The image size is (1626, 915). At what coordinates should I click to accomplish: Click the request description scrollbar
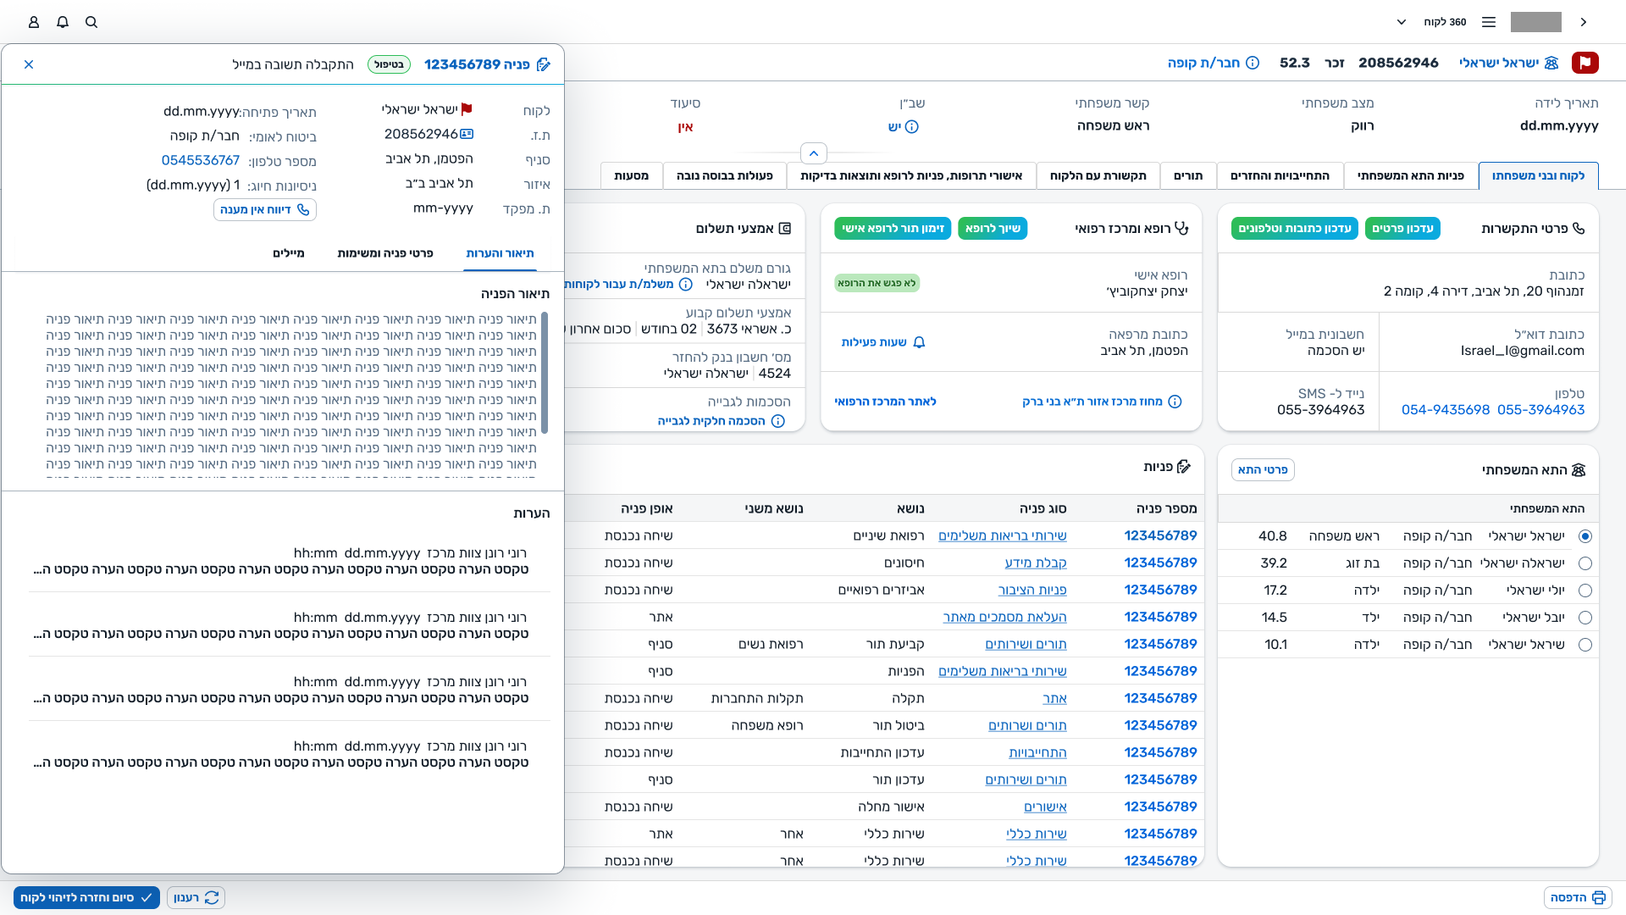(x=544, y=373)
